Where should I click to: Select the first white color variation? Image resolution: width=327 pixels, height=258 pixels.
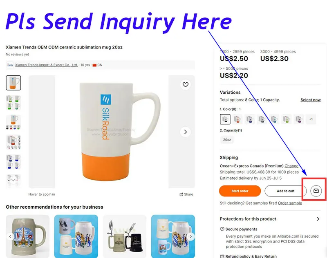[225, 119]
